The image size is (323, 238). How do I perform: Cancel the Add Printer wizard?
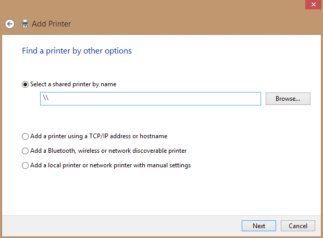(x=298, y=226)
